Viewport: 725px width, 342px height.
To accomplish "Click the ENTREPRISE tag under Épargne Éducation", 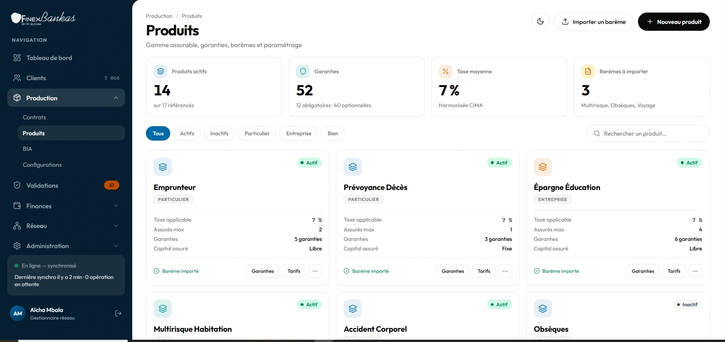I will pyautogui.click(x=552, y=199).
